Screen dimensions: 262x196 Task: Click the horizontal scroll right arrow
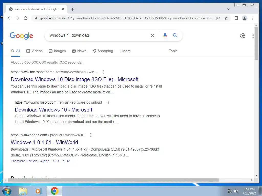(x=252, y=180)
